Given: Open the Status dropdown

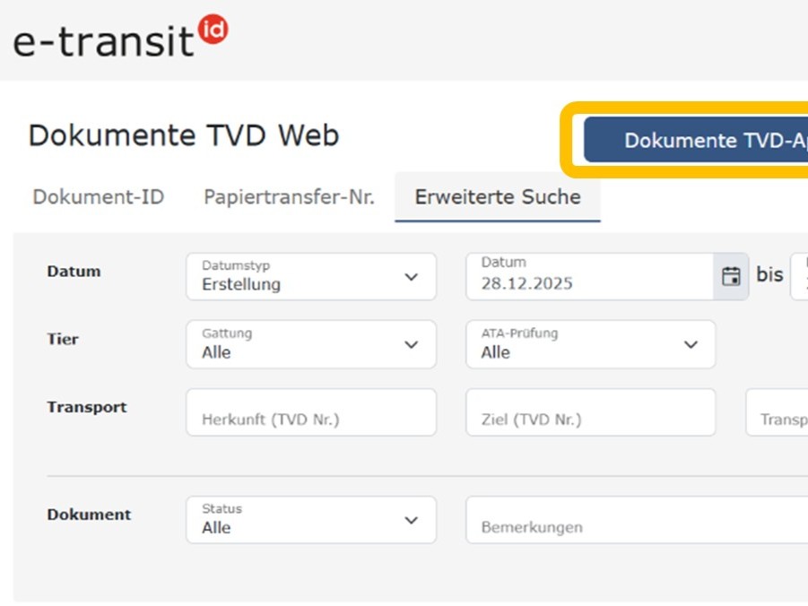Looking at the screenshot, I should [310, 520].
